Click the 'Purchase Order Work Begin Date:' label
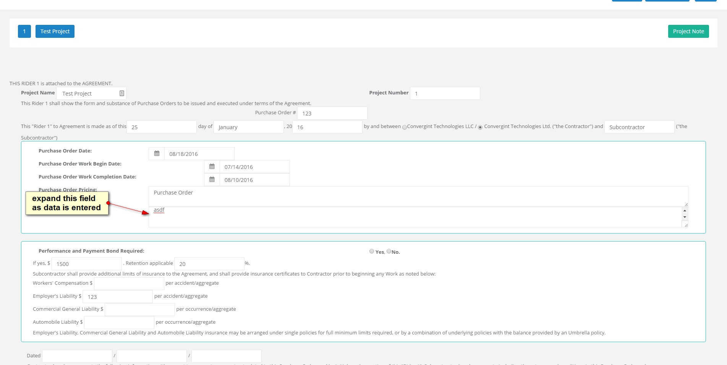The height and width of the screenshot is (365, 727). [80, 164]
